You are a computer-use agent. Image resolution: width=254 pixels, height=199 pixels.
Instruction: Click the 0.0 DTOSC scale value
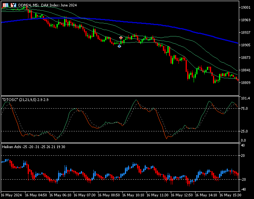click(x=244, y=141)
